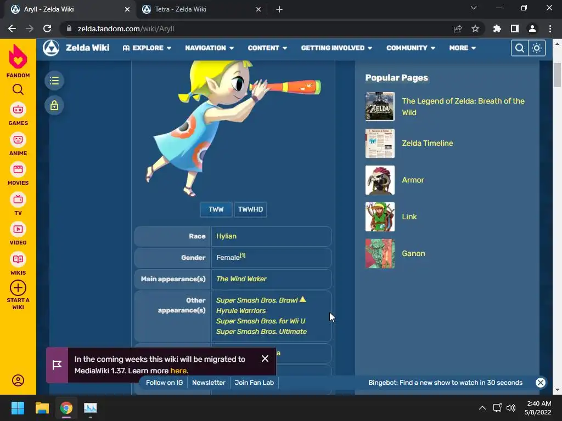Open the share page icon in the address bar

[458, 29]
